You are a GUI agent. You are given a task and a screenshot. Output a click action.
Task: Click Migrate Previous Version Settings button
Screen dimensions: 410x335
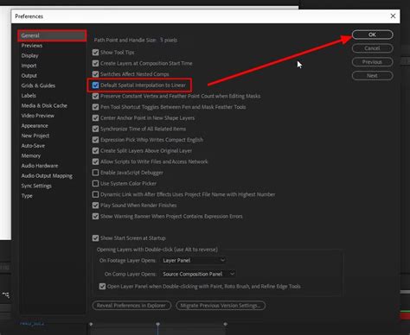coord(221,306)
